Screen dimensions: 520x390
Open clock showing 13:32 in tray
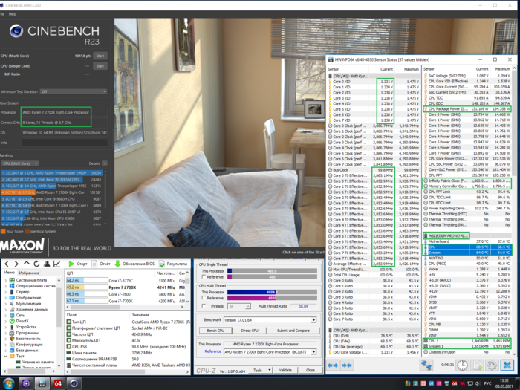504,380
